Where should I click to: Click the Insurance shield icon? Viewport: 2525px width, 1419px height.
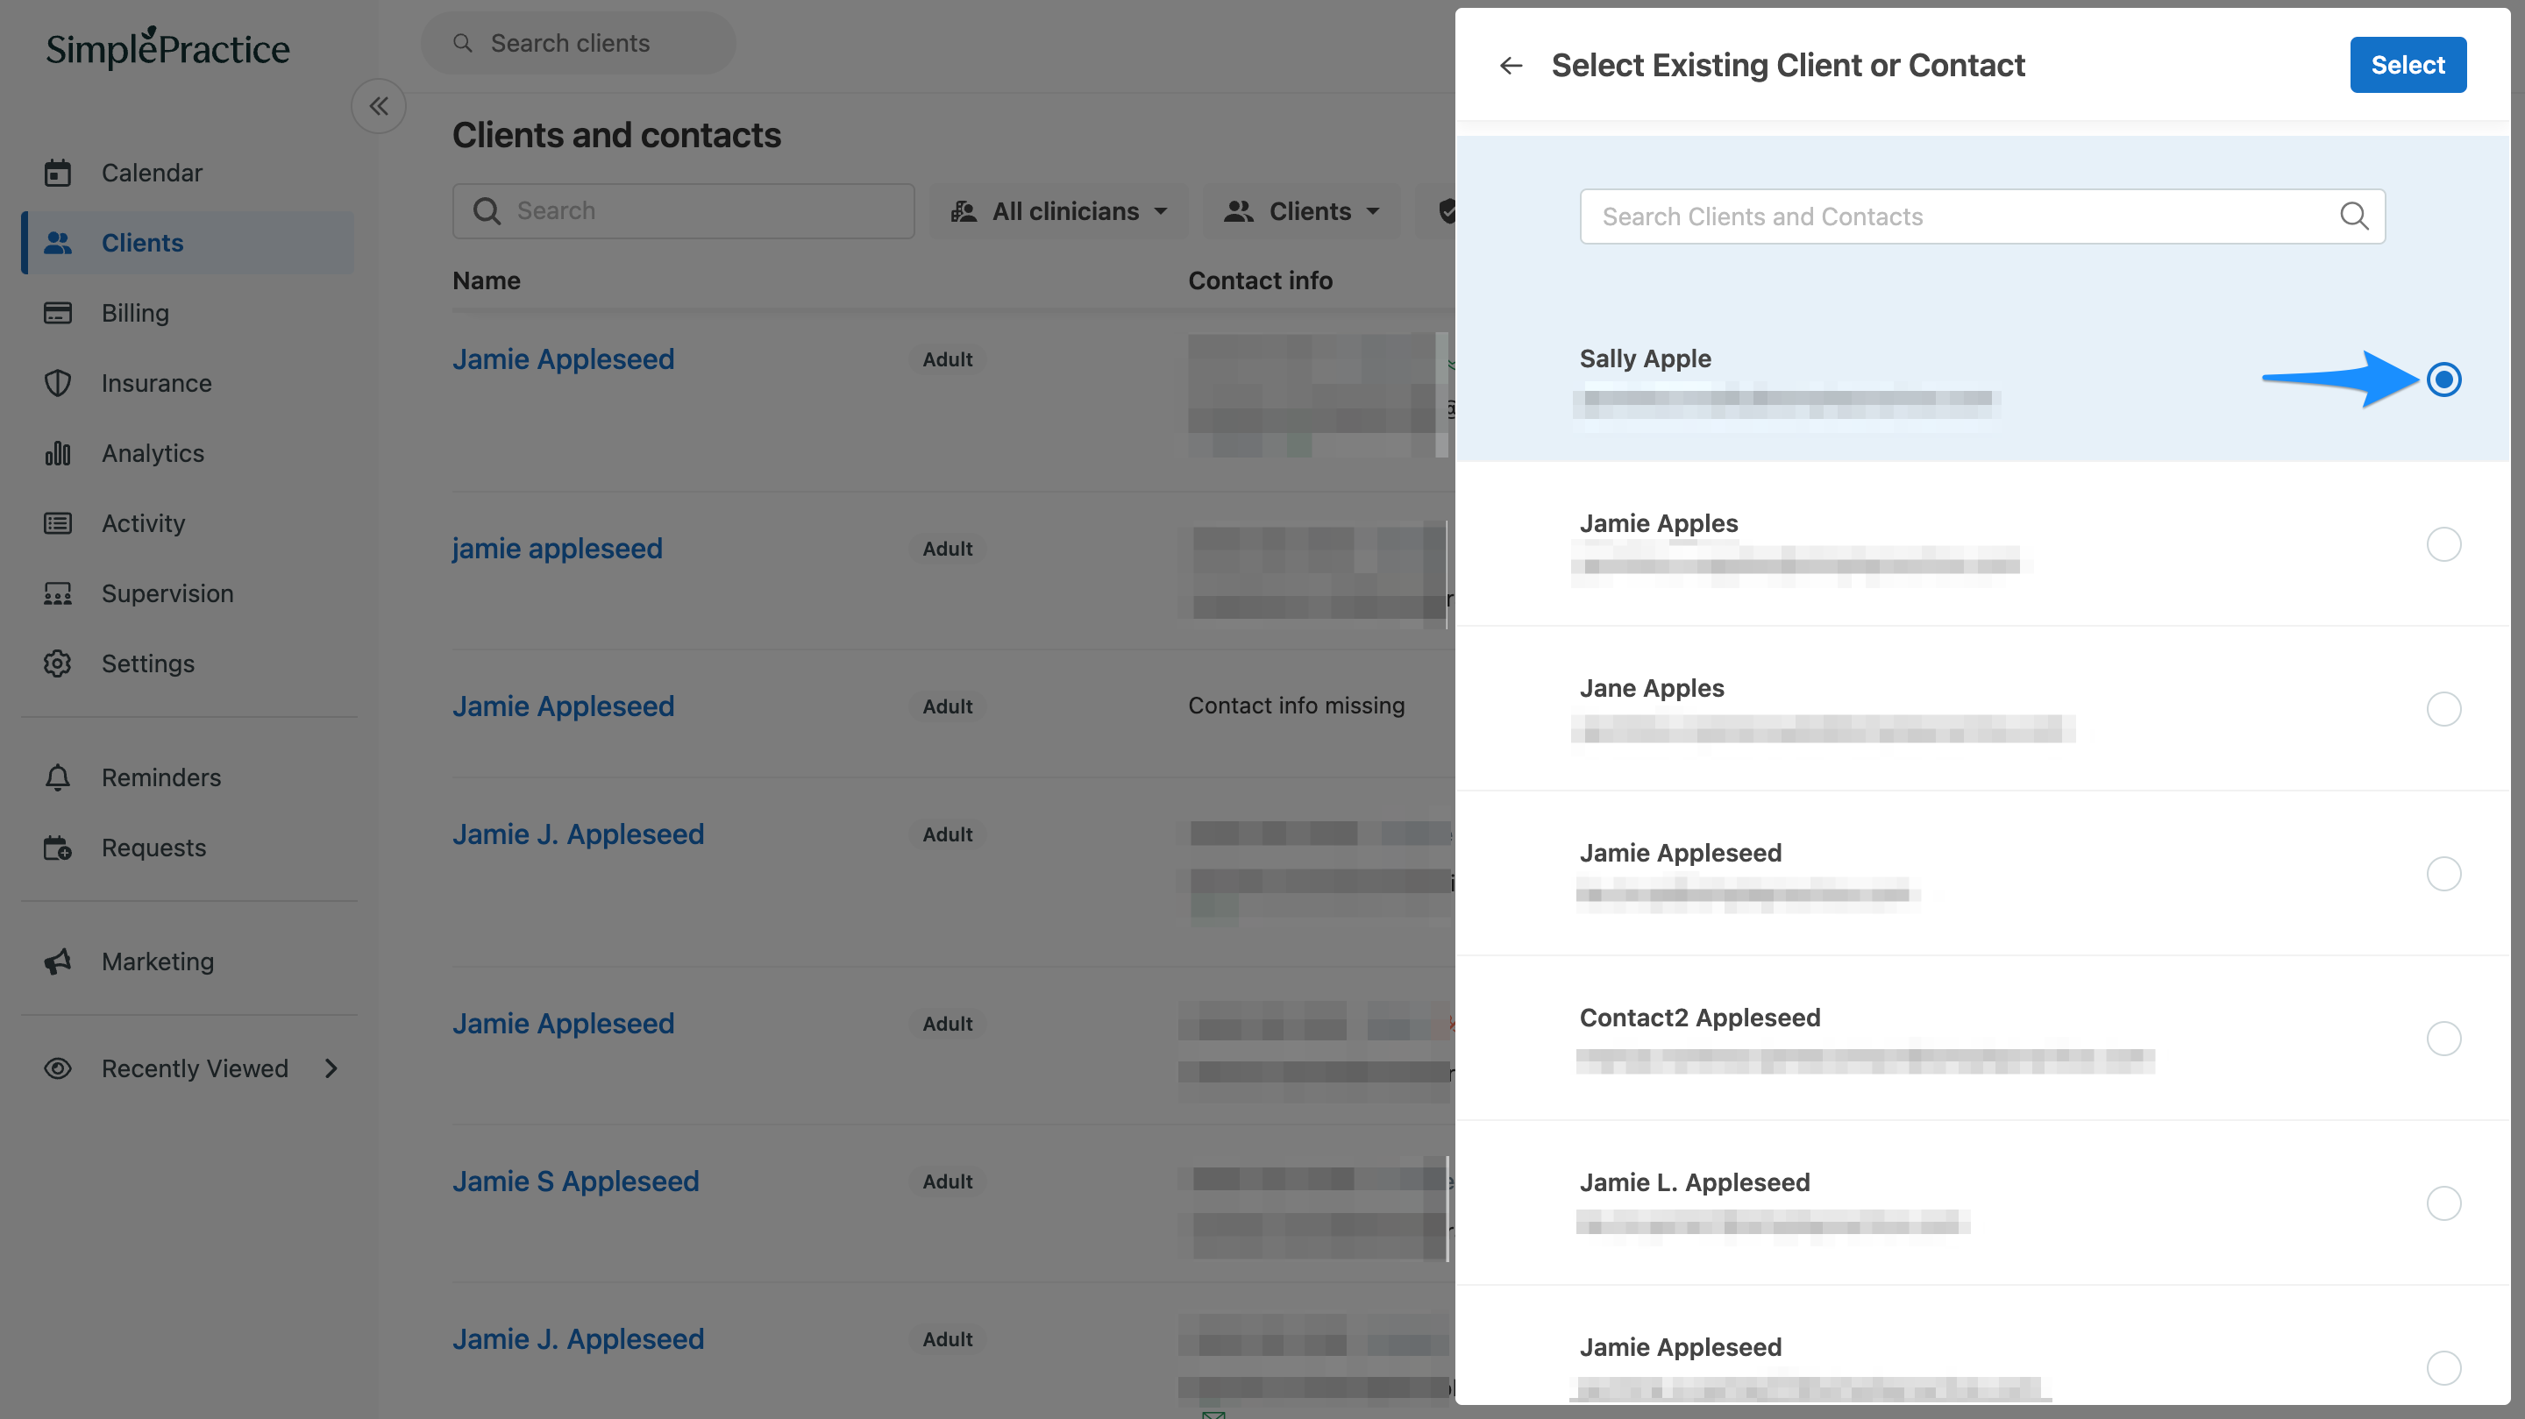58,383
